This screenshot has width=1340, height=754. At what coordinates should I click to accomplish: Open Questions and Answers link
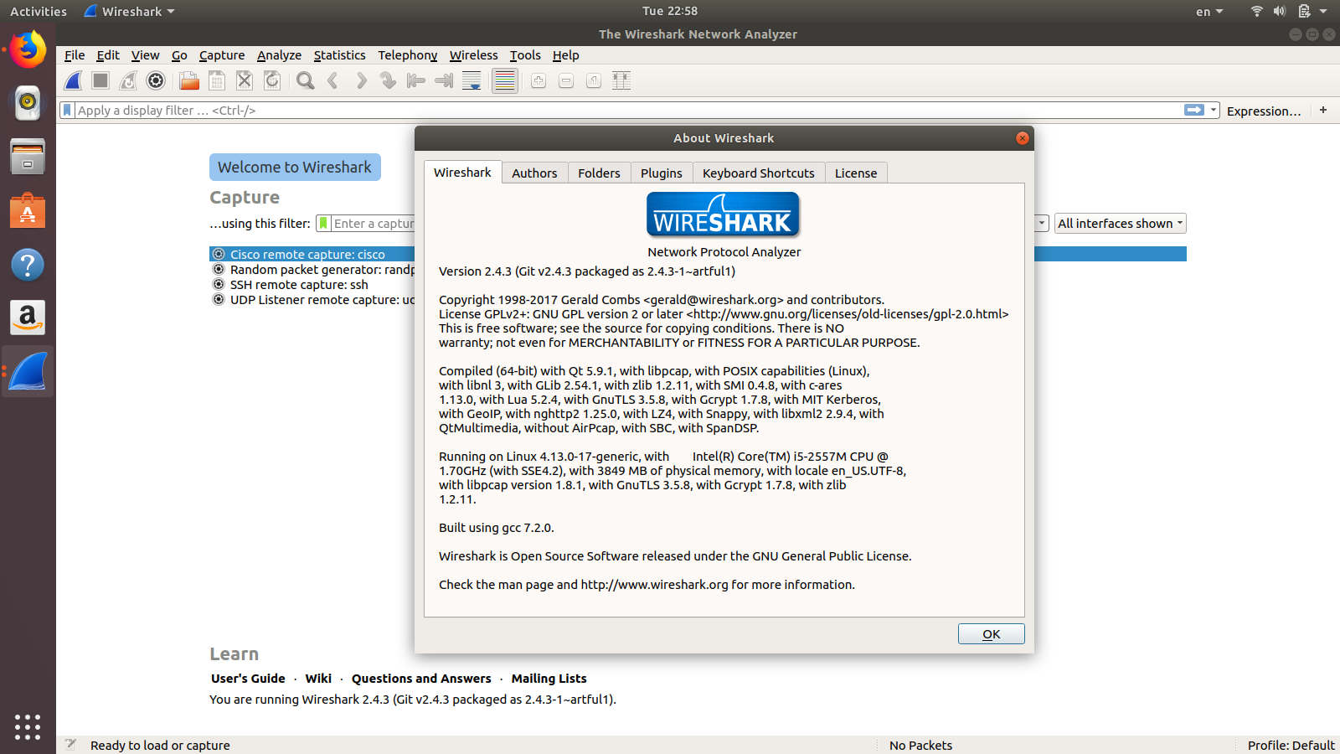[421, 679]
